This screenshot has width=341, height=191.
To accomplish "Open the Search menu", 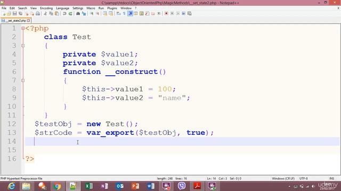I will pos(22,8).
